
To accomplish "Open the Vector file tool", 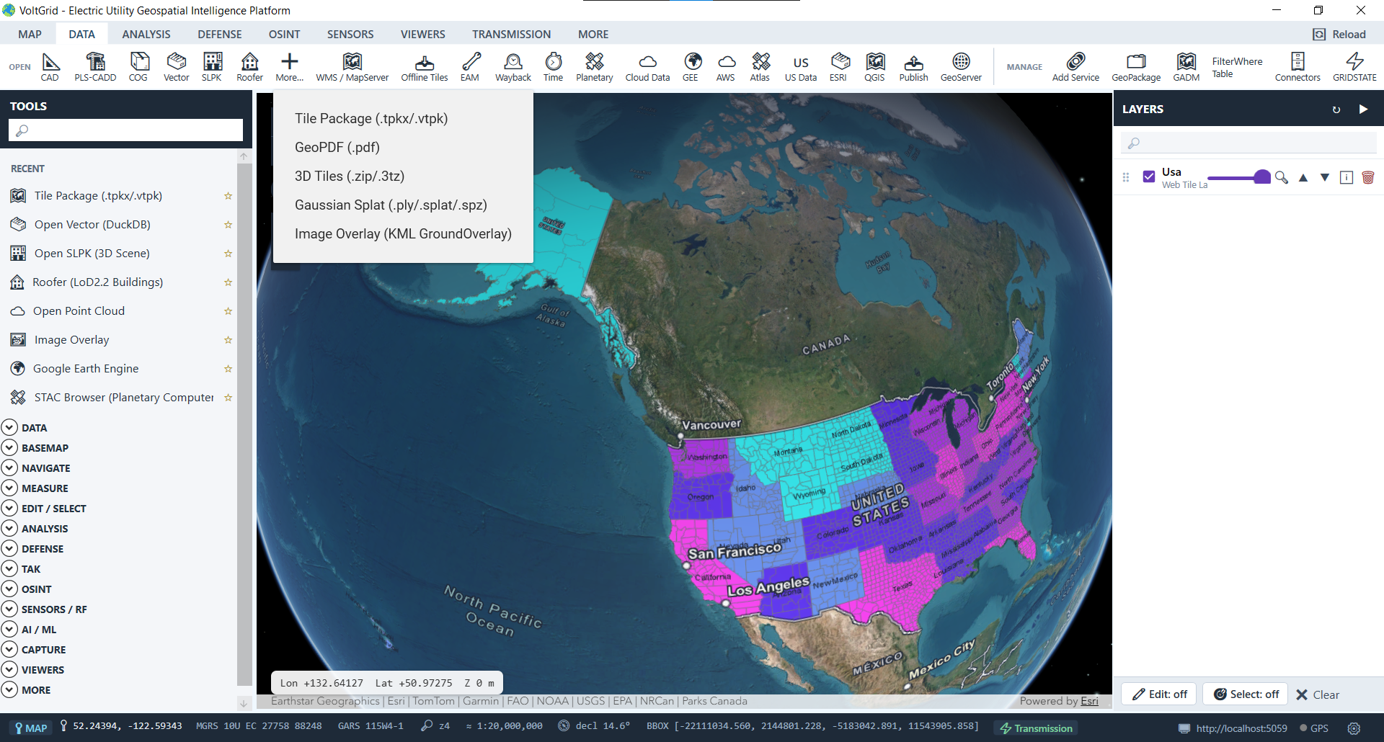I will [x=177, y=67].
